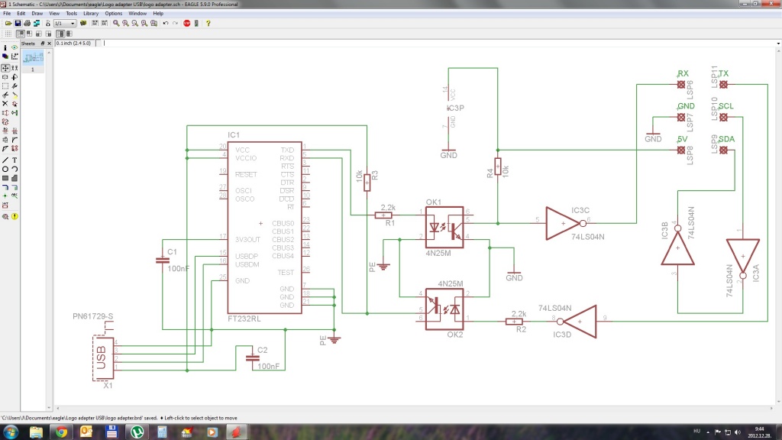Select the Mirror tool
The image size is (782, 440).
click(x=5, y=77)
